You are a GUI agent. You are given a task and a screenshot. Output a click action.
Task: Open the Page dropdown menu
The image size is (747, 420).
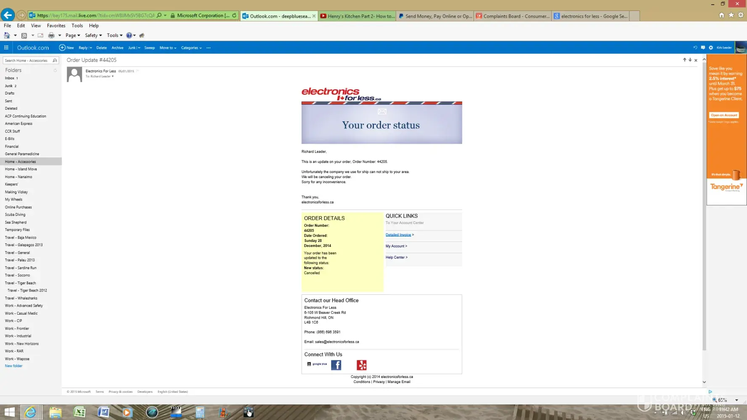coord(73,36)
